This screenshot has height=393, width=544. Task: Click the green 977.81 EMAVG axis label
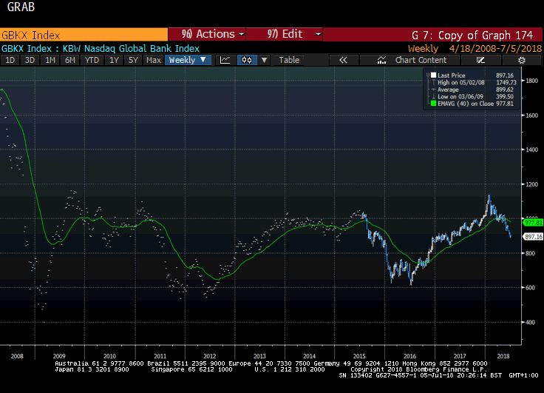[x=533, y=222]
